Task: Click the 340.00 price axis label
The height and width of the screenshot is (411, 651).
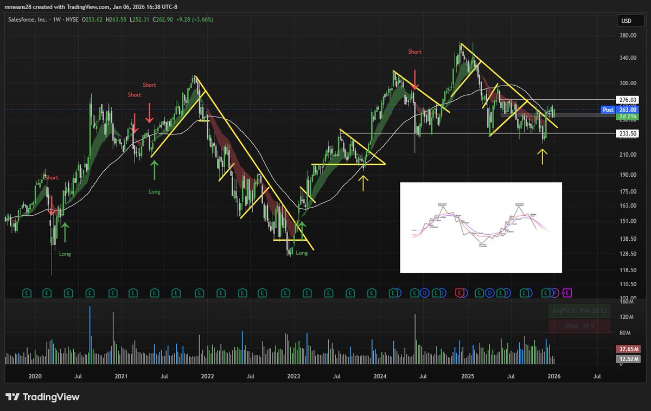Action: click(x=628, y=58)
